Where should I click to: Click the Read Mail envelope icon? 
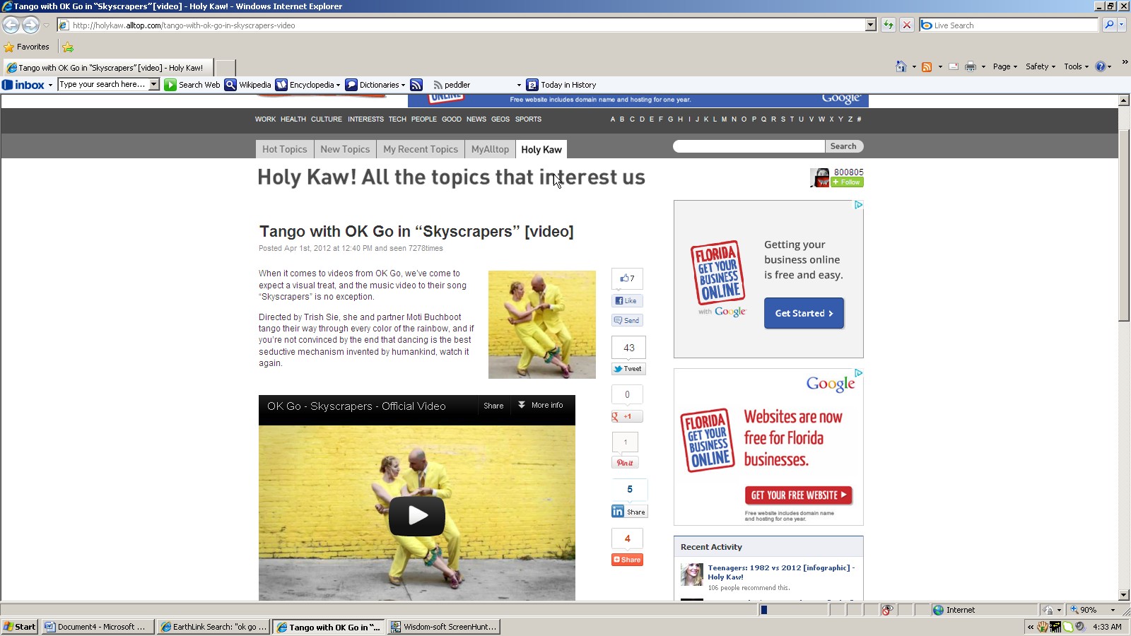coord(954,66)
